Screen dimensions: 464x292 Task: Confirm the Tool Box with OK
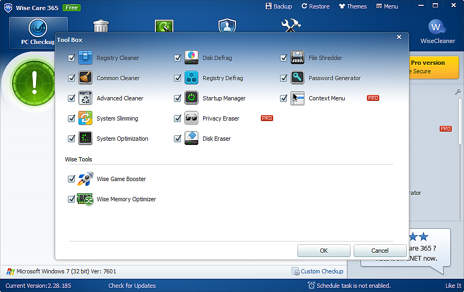pyautogui.click(x=323, y=251)
